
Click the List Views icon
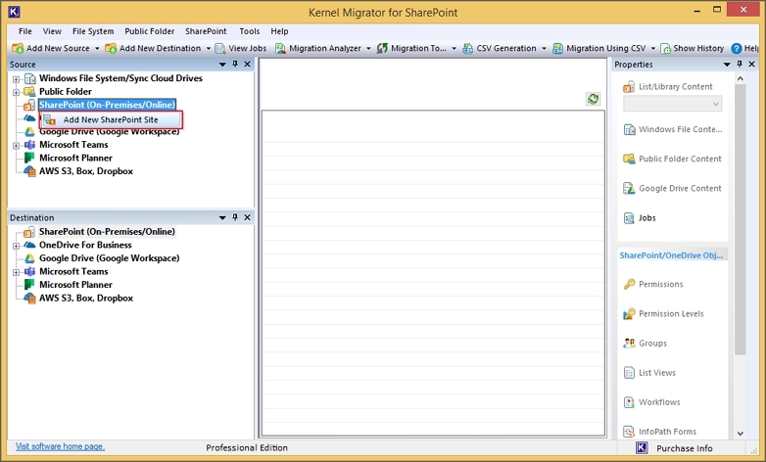[x=629, y=373]
